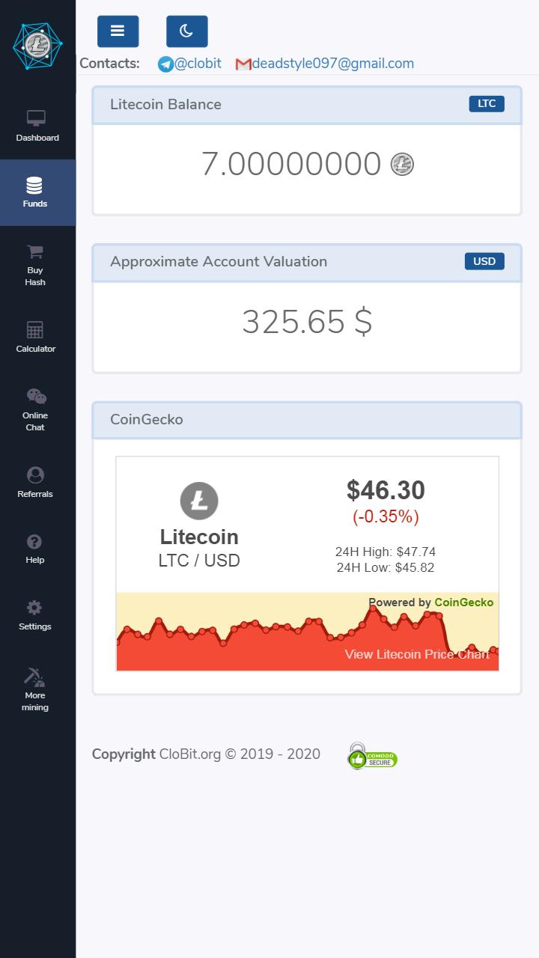Screen dimensions: 539x958
Task: Open Settings from sidebar
Action: [37, 615]
